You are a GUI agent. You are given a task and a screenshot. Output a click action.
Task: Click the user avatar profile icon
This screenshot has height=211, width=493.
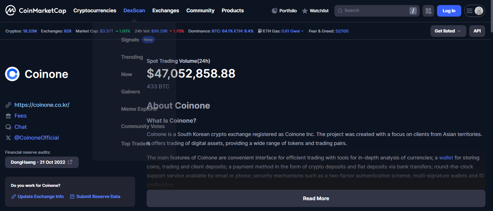pyautogui.click(x=479, y=11)
